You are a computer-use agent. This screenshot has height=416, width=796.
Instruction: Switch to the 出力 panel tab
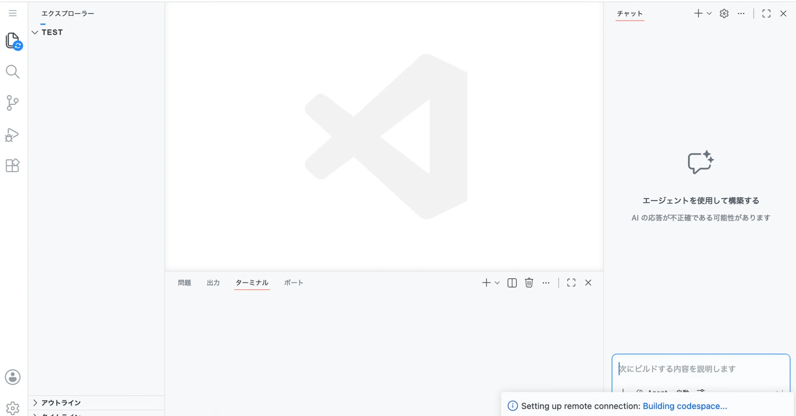213,283
